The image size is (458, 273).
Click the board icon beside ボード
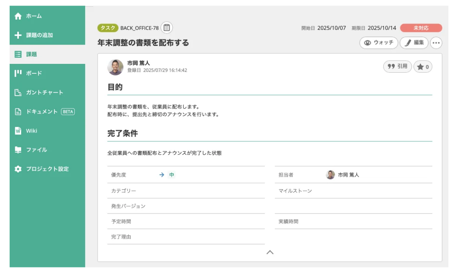[x=18, y=73]
